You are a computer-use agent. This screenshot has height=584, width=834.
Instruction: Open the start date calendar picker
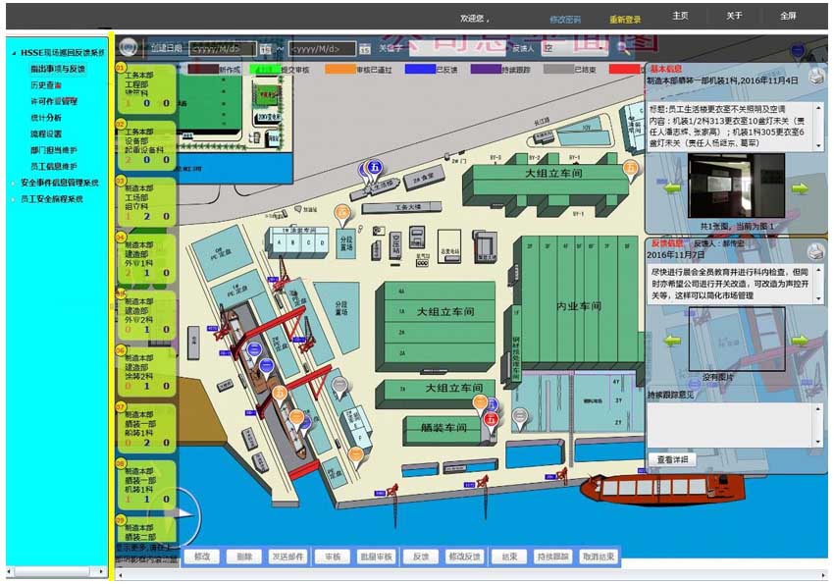pos(265,48)
